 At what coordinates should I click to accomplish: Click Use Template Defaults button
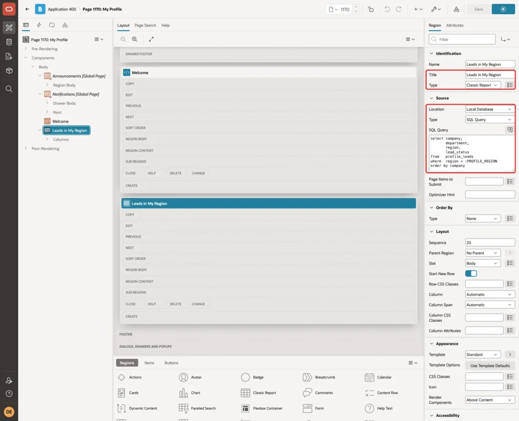(490, 366)
